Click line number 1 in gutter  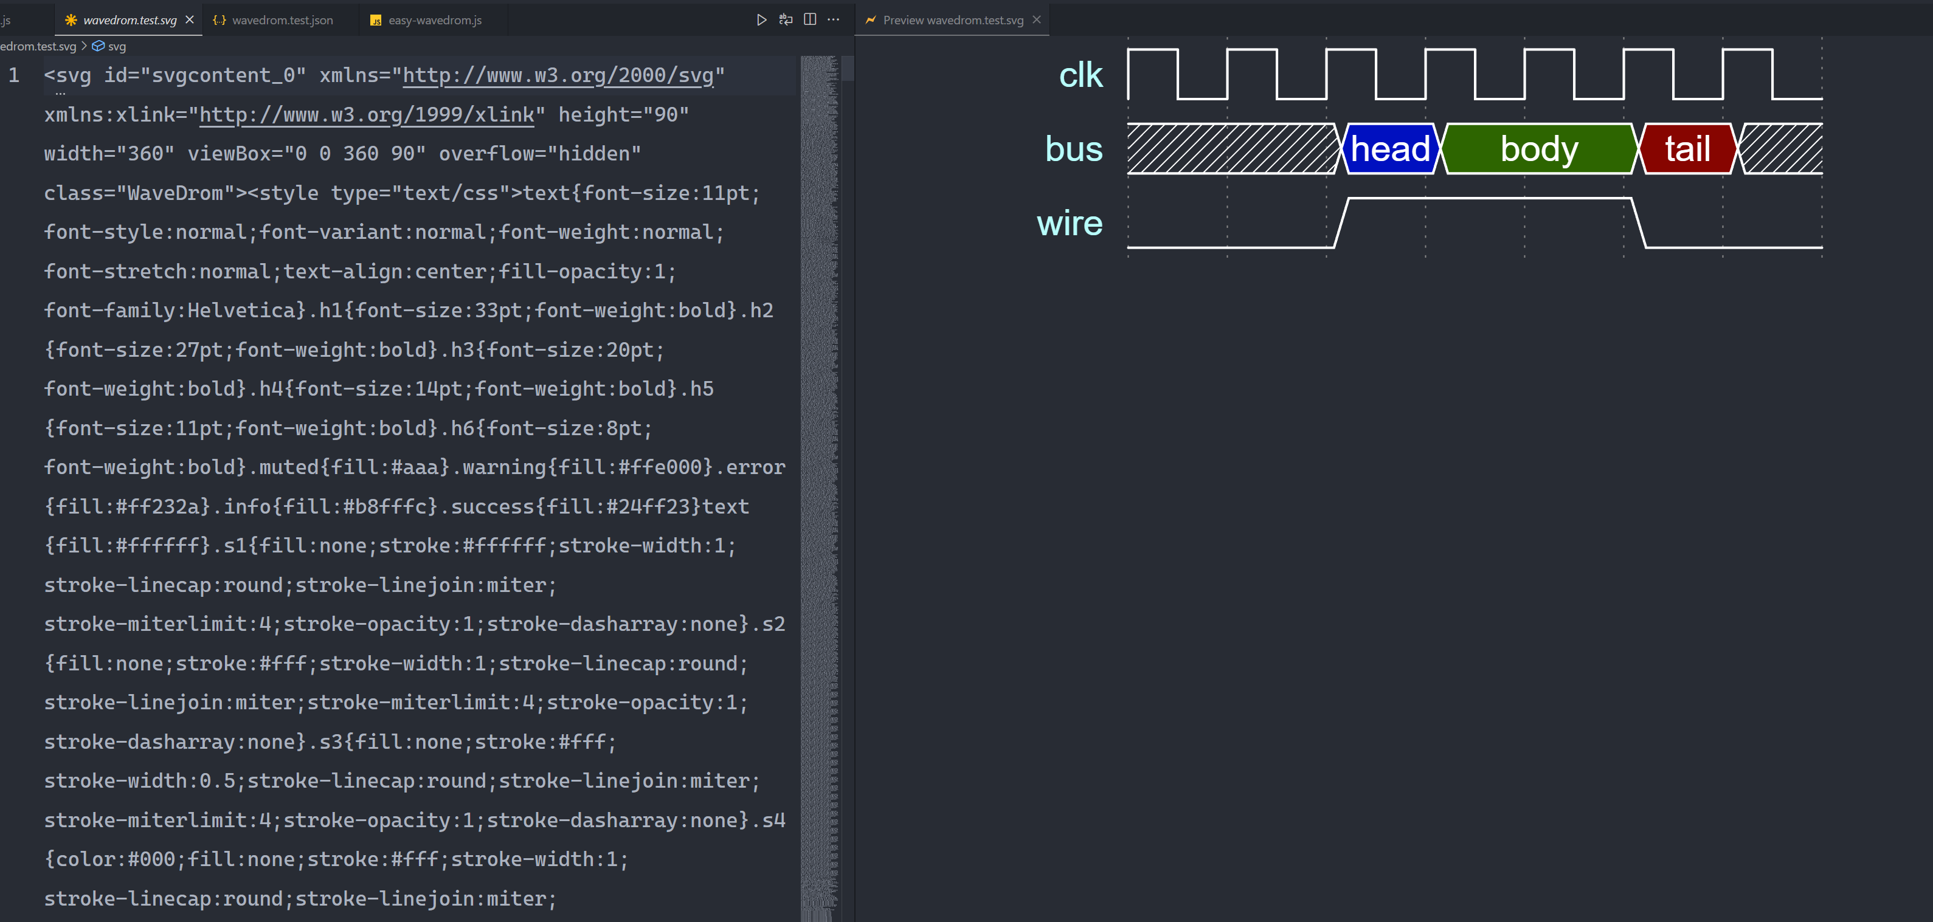[x=14, y=75]
